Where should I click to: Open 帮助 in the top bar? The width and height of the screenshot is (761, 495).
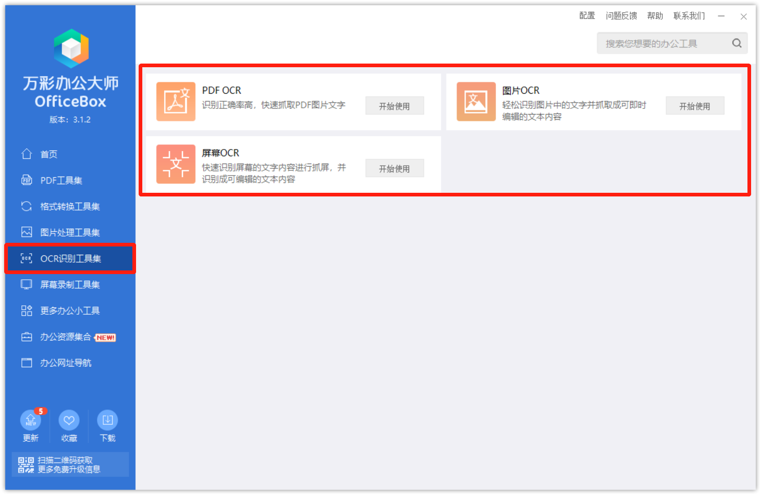click(655, 16)
